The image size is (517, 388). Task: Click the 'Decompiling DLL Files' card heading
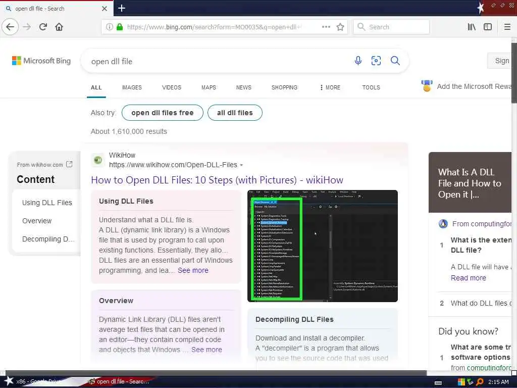(294, 319)
